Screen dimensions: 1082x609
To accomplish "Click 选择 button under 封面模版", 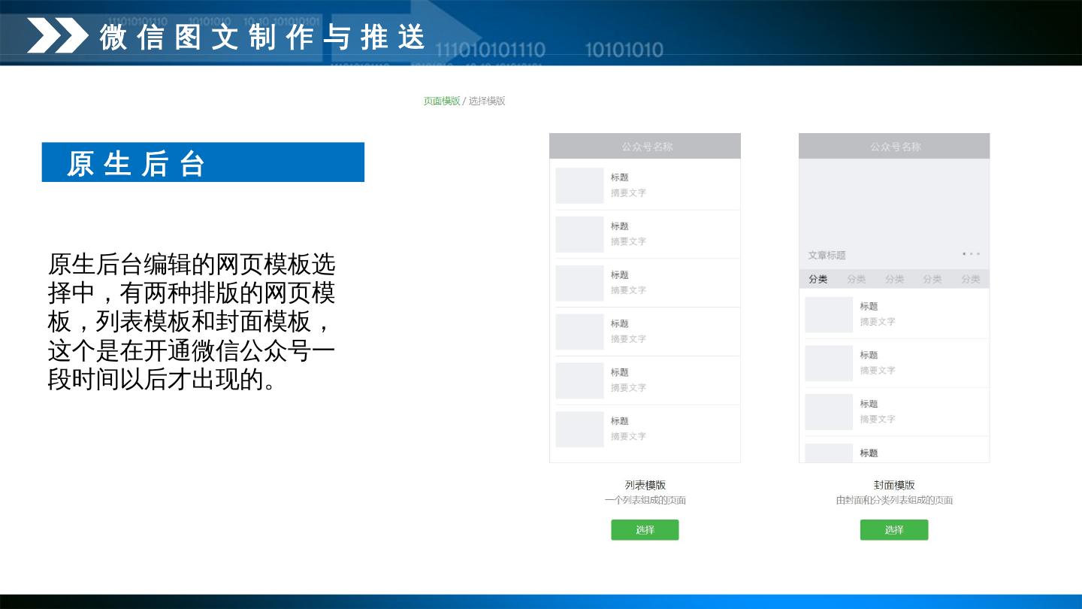I will (894, 530).
